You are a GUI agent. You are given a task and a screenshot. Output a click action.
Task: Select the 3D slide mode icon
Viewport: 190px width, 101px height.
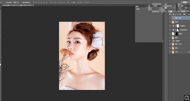[x=86, y=2]
